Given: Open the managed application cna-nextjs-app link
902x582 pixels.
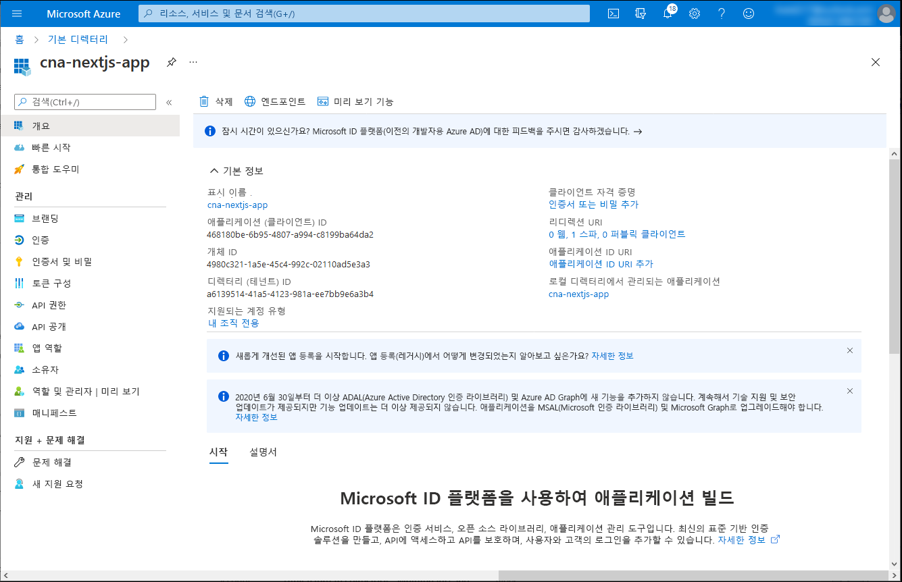Looking at the screenshot, I should pyautogui.click(x=578, y=294).
